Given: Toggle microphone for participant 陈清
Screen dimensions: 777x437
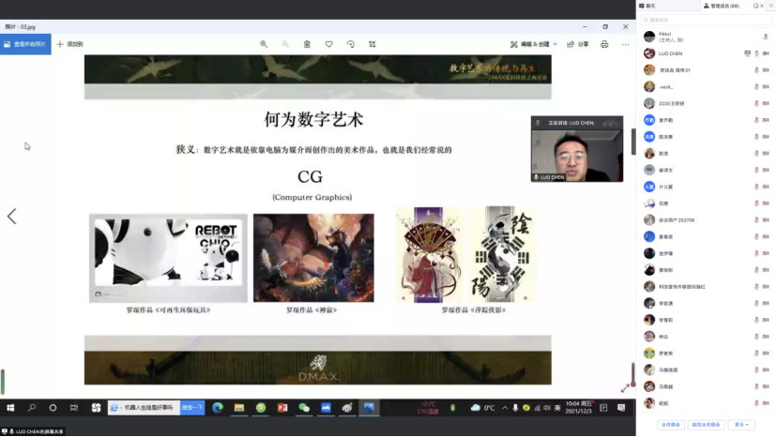Looking at the screenshot, I should (755, 154).
